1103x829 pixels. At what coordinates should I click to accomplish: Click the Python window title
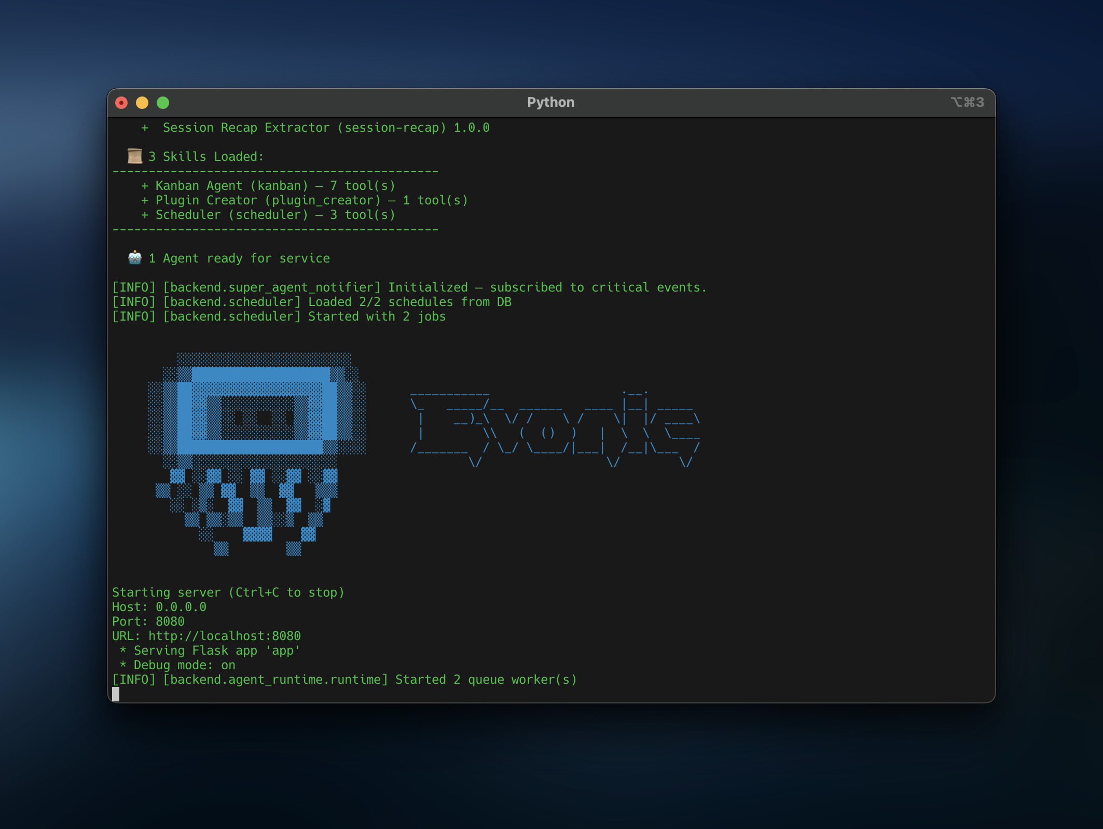click(550, 102)
